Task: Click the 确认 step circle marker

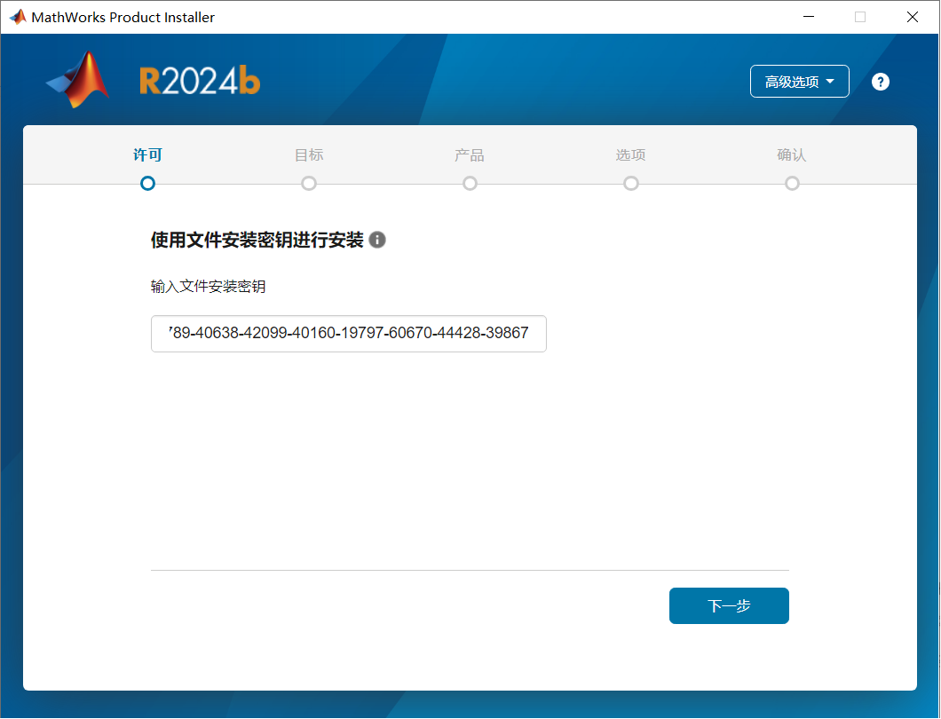Action: pos(792,183)
